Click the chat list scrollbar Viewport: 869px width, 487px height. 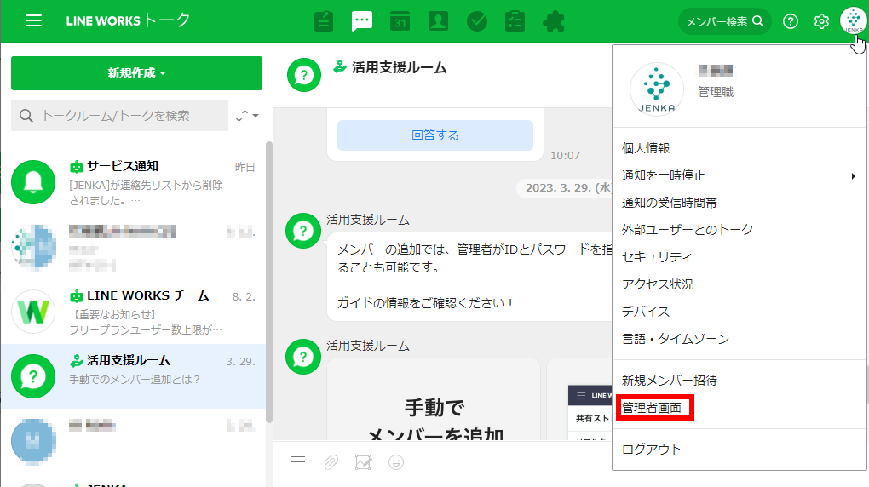pos(269,283)
